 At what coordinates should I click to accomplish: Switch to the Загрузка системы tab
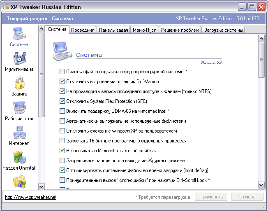point(223,30)
